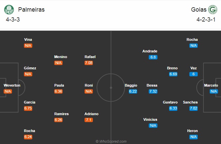
Task: Select player Gómez on the pitch
Action: pyautogui.click(x=30, y=68)
